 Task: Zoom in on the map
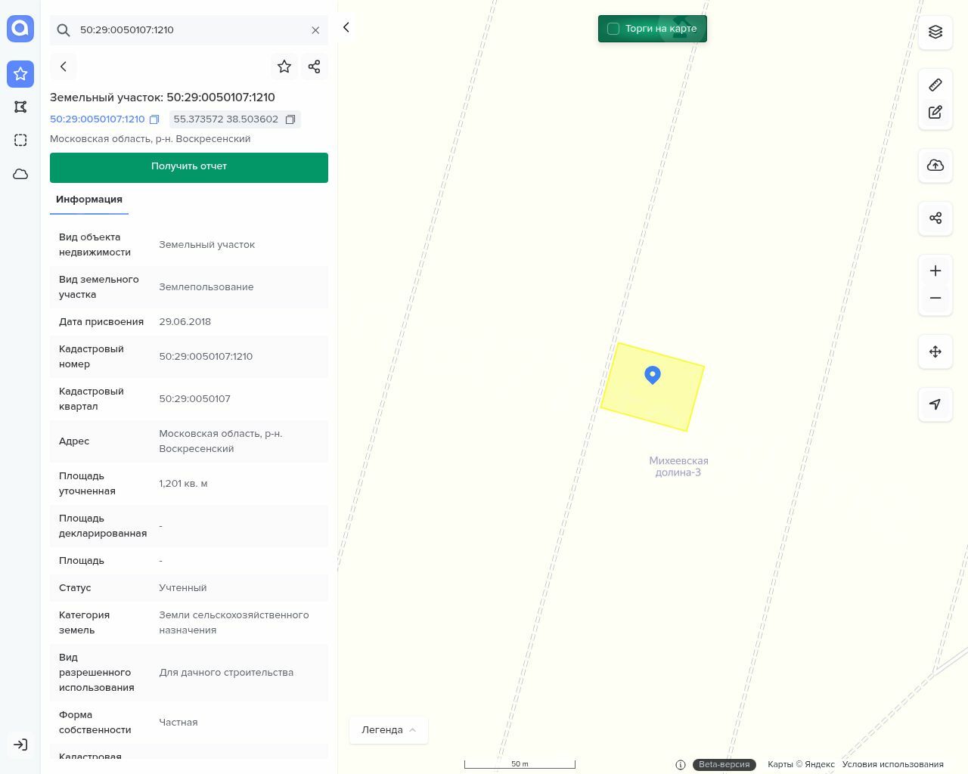(x=935, y=271)
